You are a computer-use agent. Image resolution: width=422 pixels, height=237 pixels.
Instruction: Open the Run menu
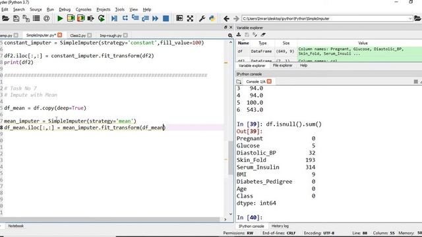point(50,9)
